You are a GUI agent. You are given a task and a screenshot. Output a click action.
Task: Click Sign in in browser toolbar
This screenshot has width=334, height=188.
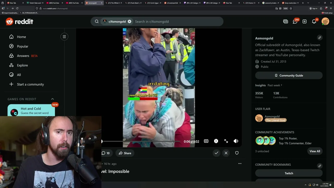point(313,8)
